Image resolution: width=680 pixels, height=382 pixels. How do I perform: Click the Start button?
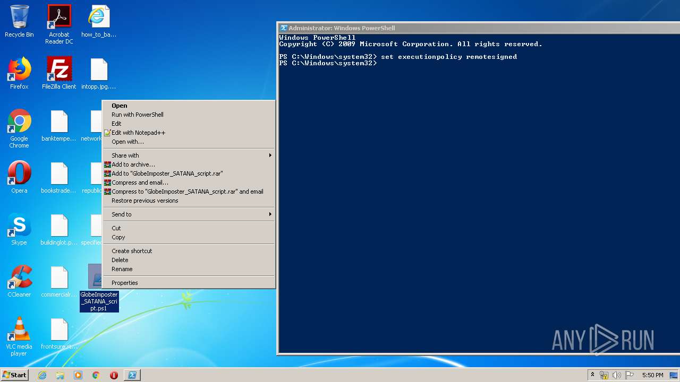click(15, 375)
